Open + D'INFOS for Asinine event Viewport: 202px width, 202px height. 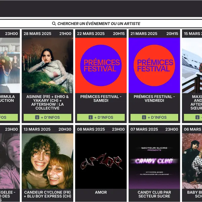(47, 117)
